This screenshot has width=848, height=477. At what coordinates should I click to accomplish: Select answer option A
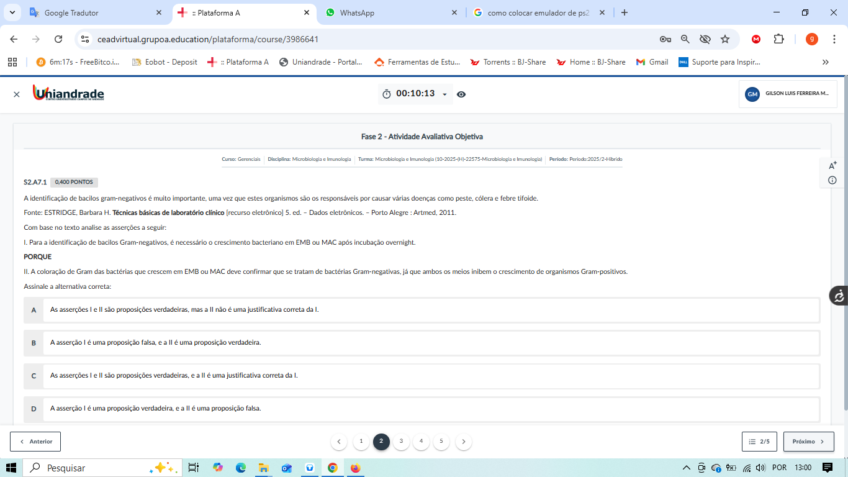[34, 309]
